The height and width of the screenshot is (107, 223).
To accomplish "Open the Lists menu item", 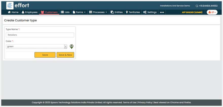I will point(65,12).
